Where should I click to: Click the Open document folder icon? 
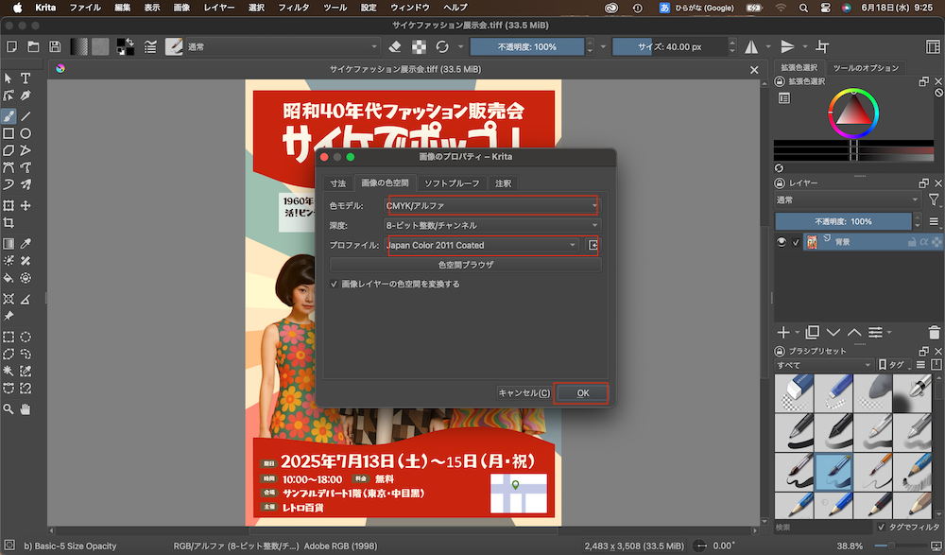[x=33, y=46]
